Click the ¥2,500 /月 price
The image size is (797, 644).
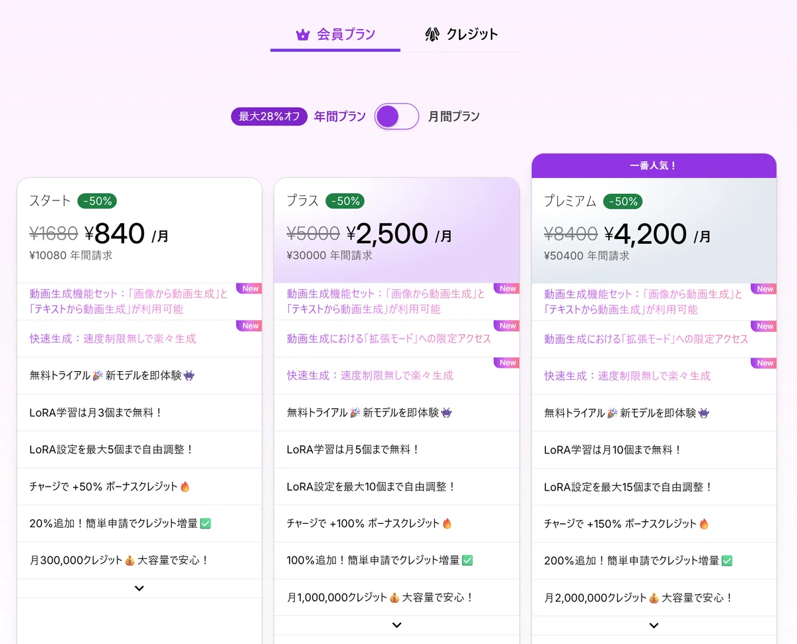(399, 234)
